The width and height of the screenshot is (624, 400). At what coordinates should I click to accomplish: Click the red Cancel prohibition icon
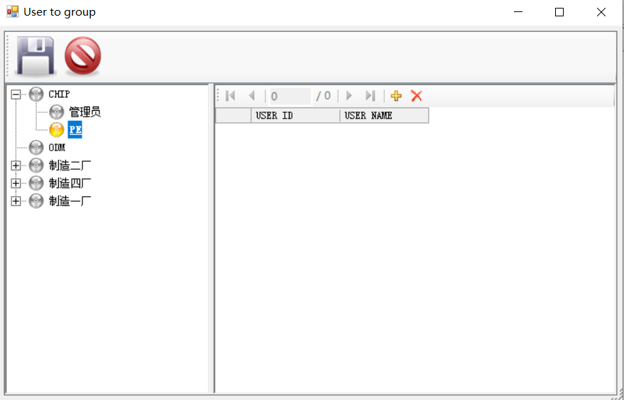pyautogui.click(x=82, y=56)
